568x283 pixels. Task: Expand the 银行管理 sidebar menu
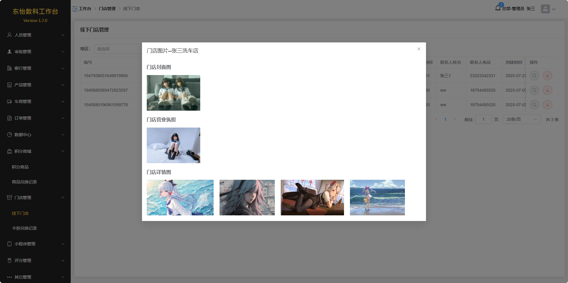tap(35, 68)
